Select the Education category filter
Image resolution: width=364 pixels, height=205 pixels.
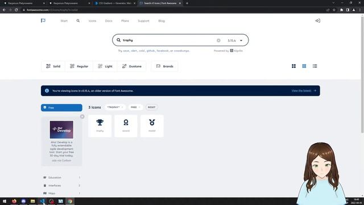(61, 178)
